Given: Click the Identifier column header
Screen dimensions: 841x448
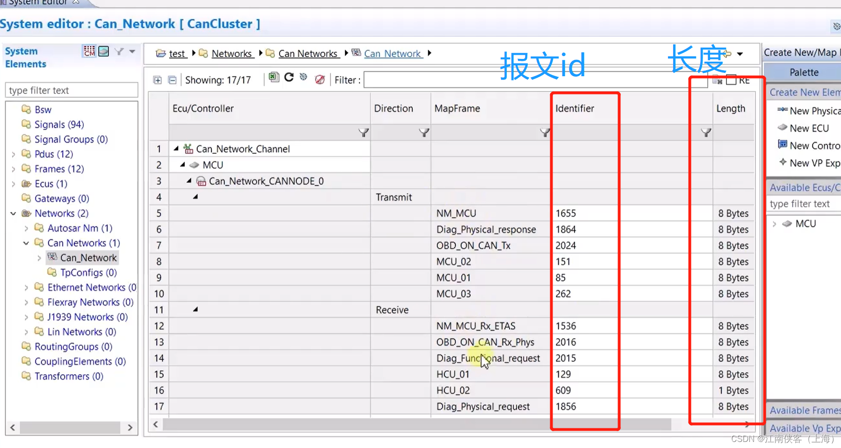Looking at the screenshot, I should coord(575,108).
